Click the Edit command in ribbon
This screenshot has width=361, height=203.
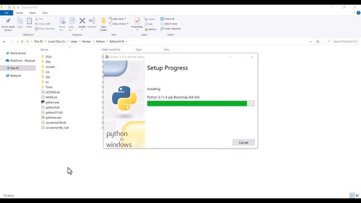click(x=149, y=24)
